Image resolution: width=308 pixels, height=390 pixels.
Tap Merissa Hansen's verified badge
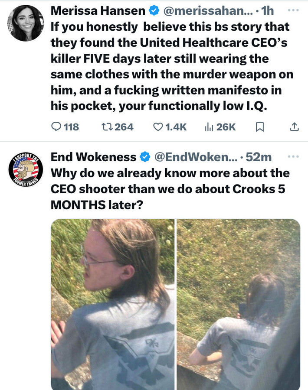coord(154,11)
